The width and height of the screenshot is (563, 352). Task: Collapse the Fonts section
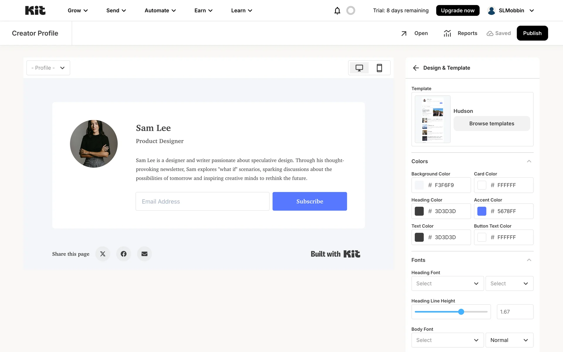pyautogui.click(x=529, y=260)
